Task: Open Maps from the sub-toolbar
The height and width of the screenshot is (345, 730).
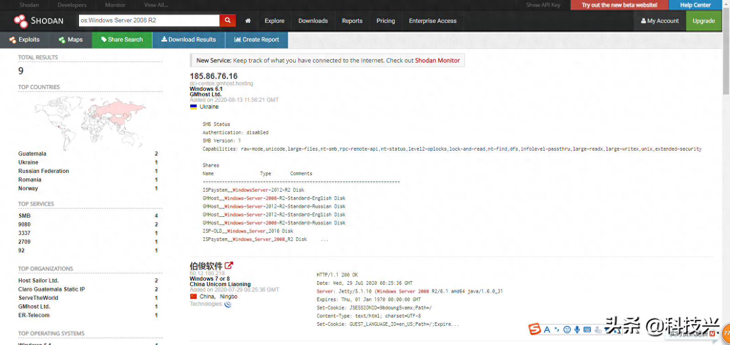Action: tap(71, 40)
